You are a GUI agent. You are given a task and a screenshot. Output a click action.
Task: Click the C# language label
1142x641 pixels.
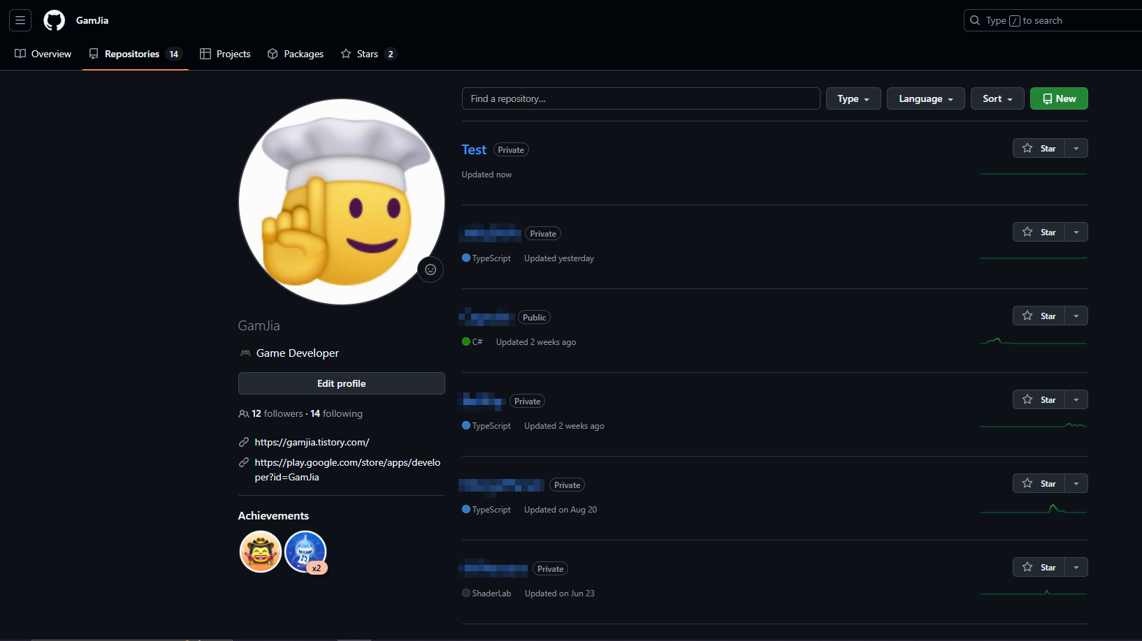pyautogui.click(x=472, y=342)
